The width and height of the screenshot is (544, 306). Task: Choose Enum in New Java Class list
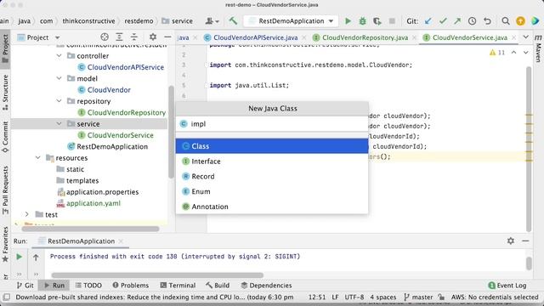(x=272, y=191)
